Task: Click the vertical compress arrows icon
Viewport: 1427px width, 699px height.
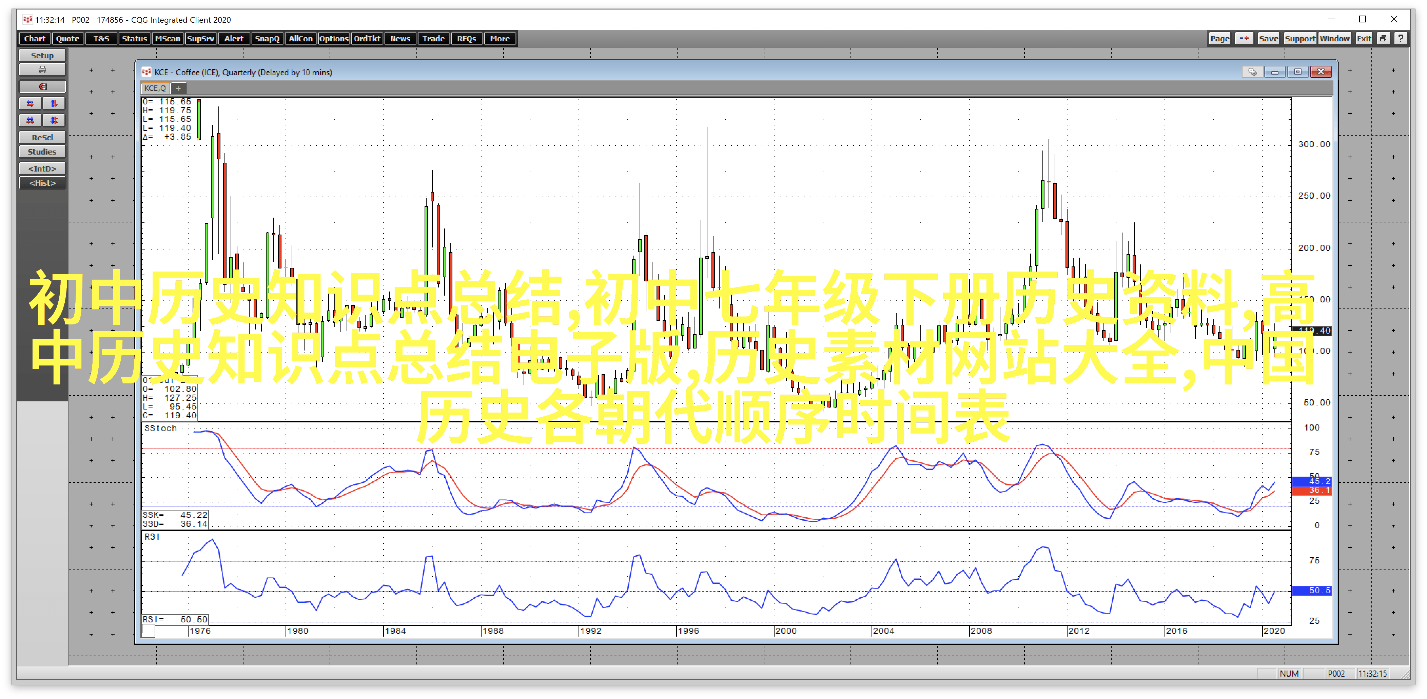Action: (54, 120)
